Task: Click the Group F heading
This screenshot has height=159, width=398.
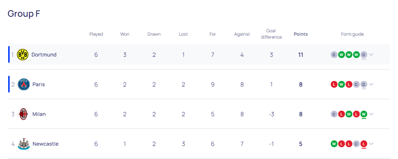Action: 24,14
